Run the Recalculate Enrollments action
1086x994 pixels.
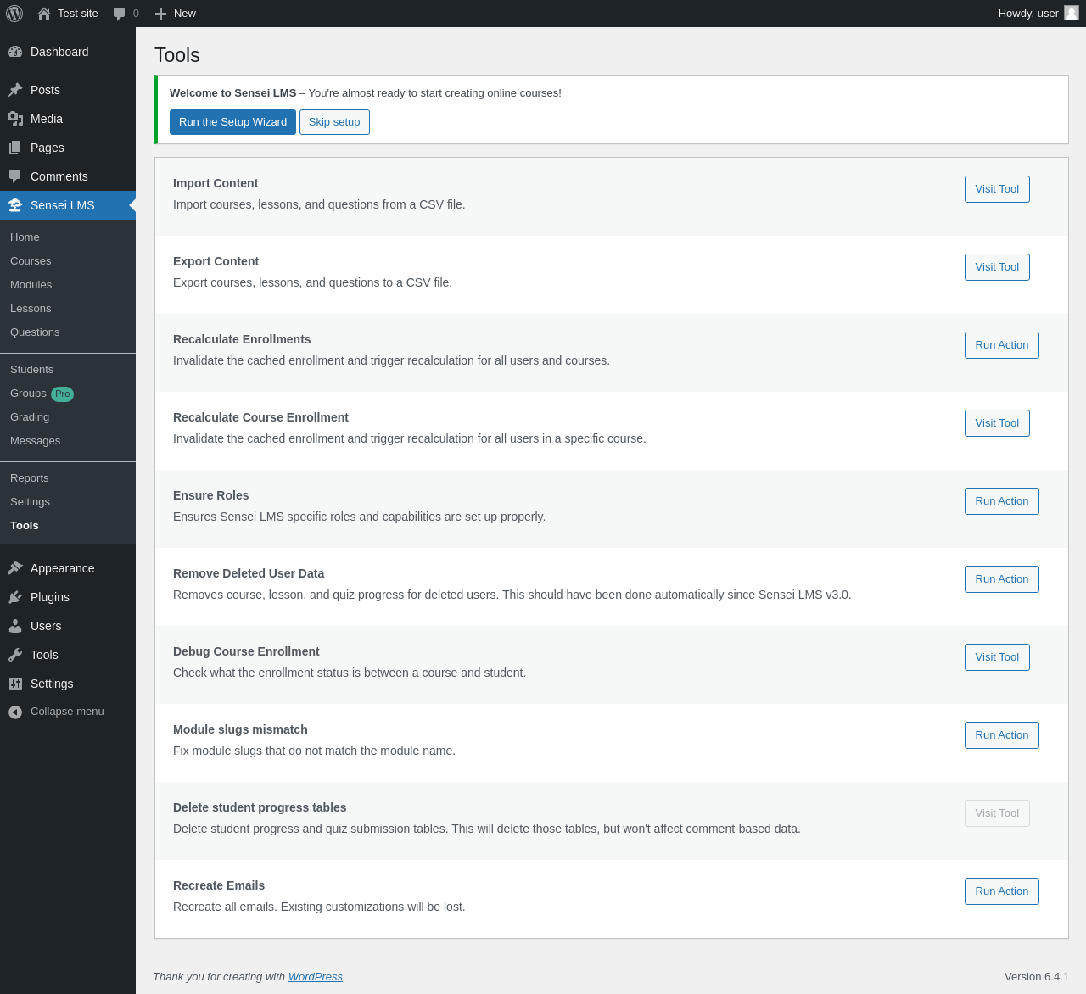[1001, 345]
